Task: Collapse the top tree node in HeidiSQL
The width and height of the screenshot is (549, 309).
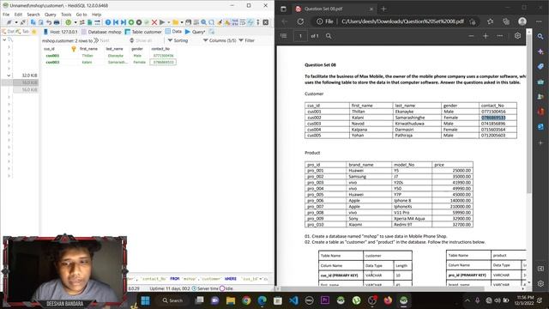Action: click(x=4, y=40)
